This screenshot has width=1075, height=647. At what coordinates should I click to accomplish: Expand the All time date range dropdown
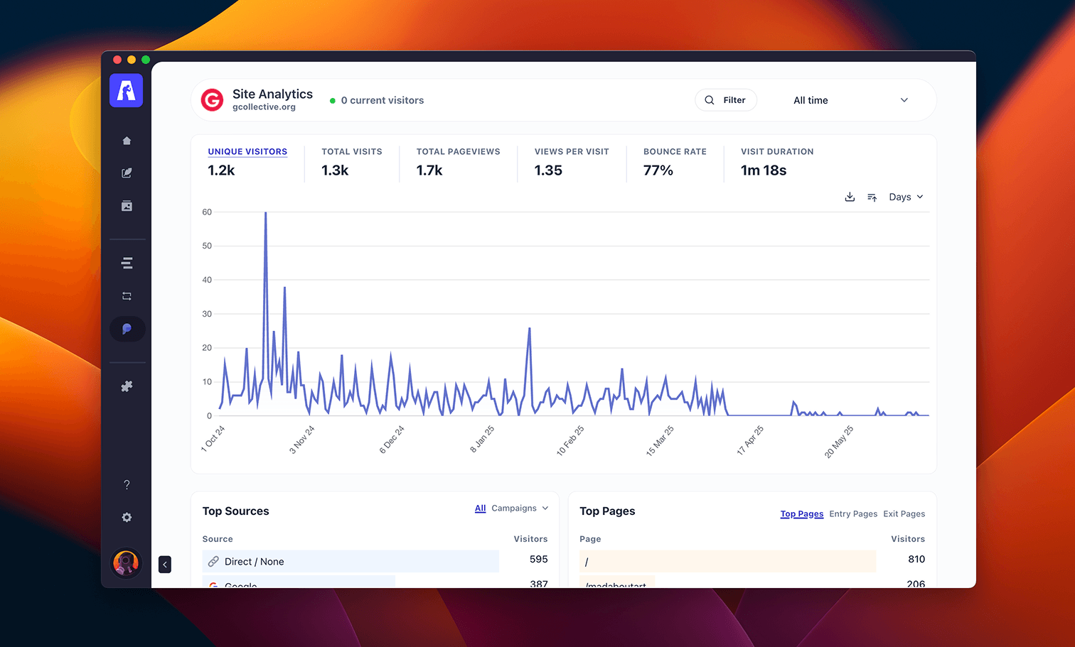pos(850,100)
